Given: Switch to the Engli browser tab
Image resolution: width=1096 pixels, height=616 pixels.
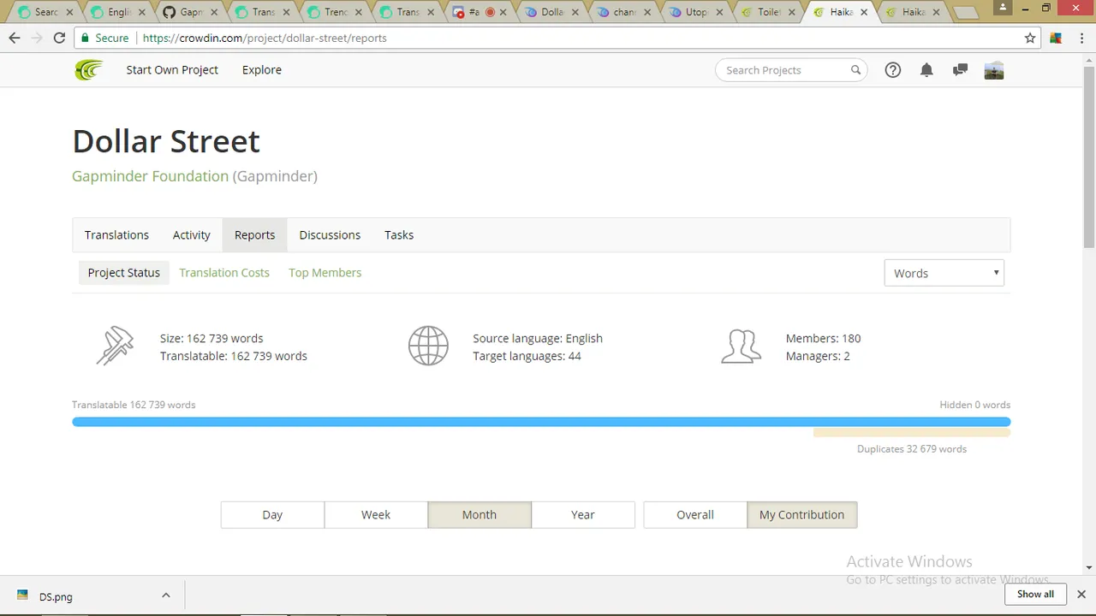Looking at the screenshot, I should pos(116,13).
